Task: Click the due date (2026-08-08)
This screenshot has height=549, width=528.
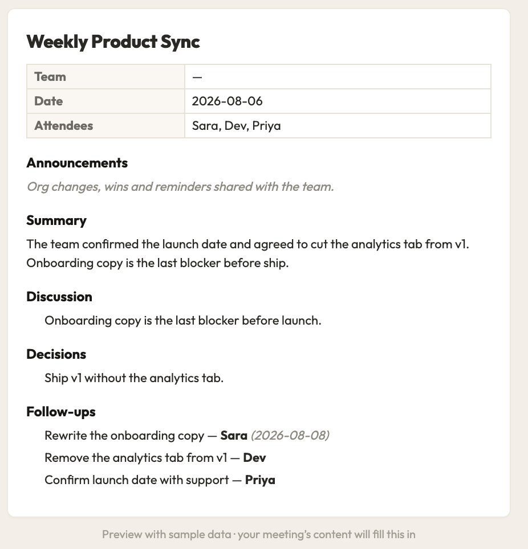Action: coord(290,435)
